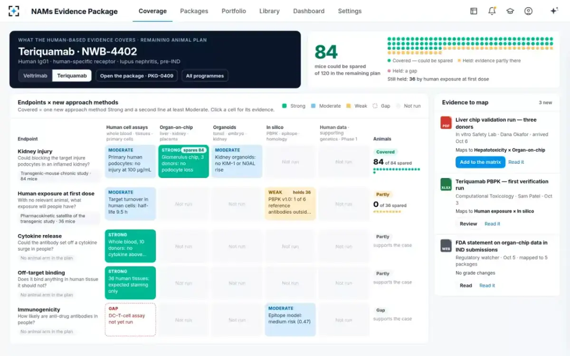Viewport: 570px width, 356px height.
Task: Select the Teriquamab programme segment
Action: pos(72,76)
